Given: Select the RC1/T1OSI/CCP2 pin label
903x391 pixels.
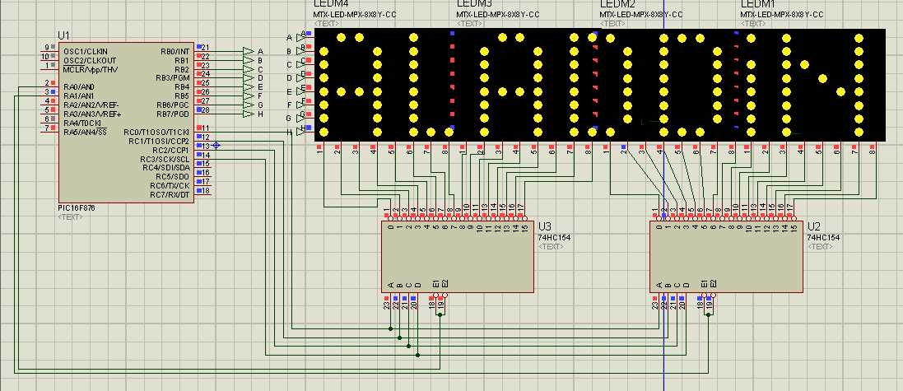Looking at the screenshot, I should point(158,141).
